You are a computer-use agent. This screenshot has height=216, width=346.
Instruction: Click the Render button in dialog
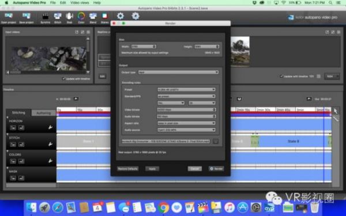(x=216, y=169)
